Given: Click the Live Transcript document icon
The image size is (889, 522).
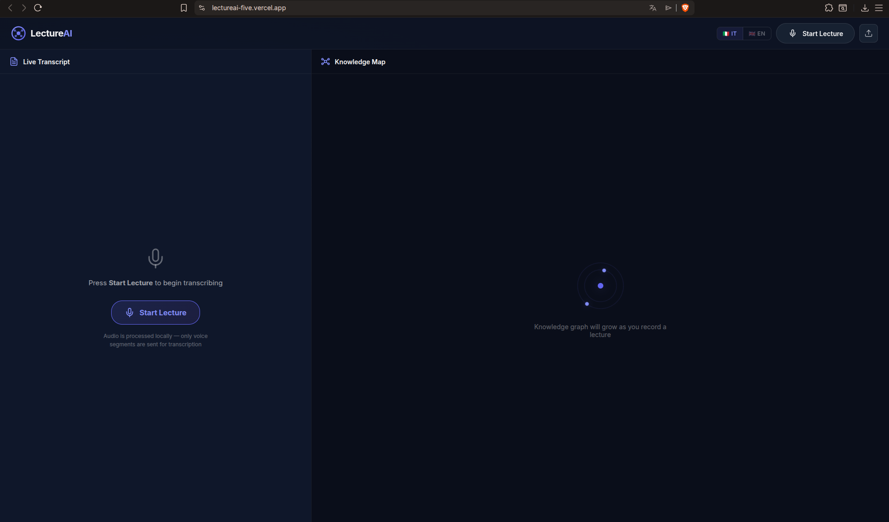Looking at the screenshot, I should point(14,61).
